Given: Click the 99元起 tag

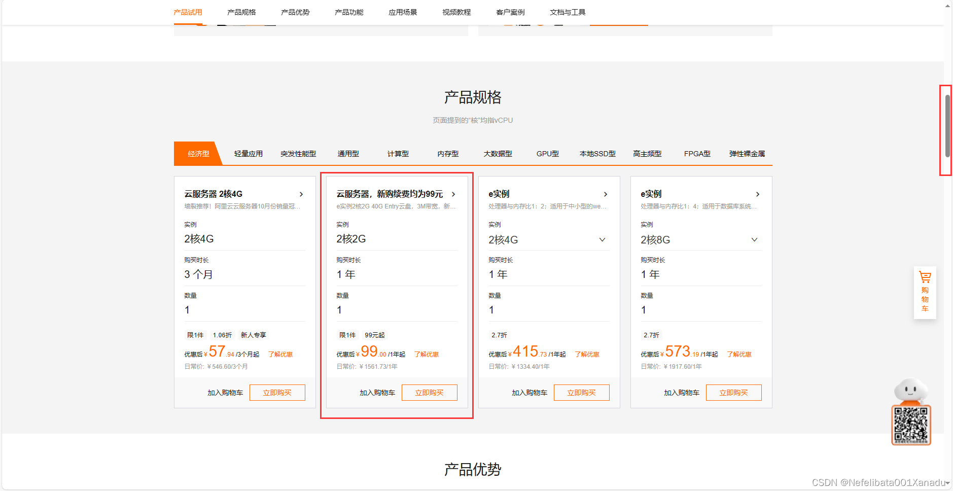Looking at the screenshot, I should [375, 335].
